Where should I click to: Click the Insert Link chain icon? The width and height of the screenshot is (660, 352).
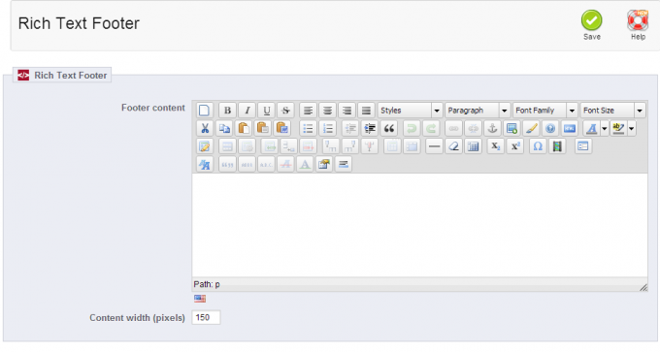[454, 128]
